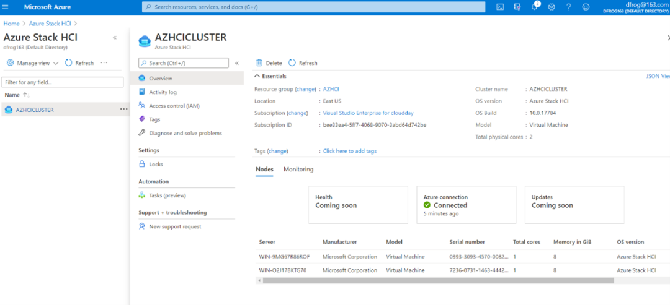Click the Delete button label
Image resolution: width=670 pixels, height=305 pixels.
pos(274,63)
